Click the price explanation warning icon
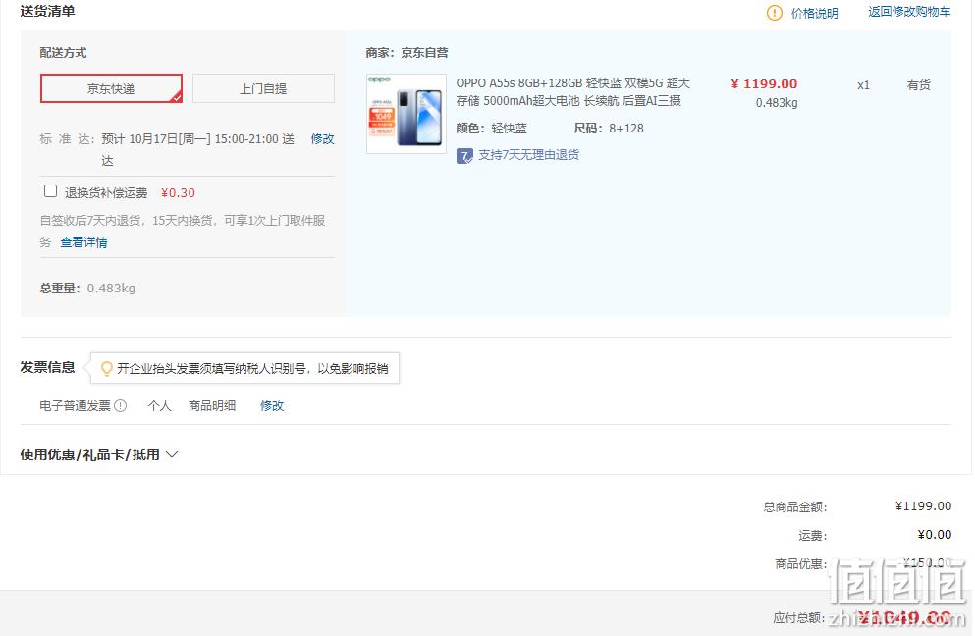975x636 pixels. (x=774, y=13)
